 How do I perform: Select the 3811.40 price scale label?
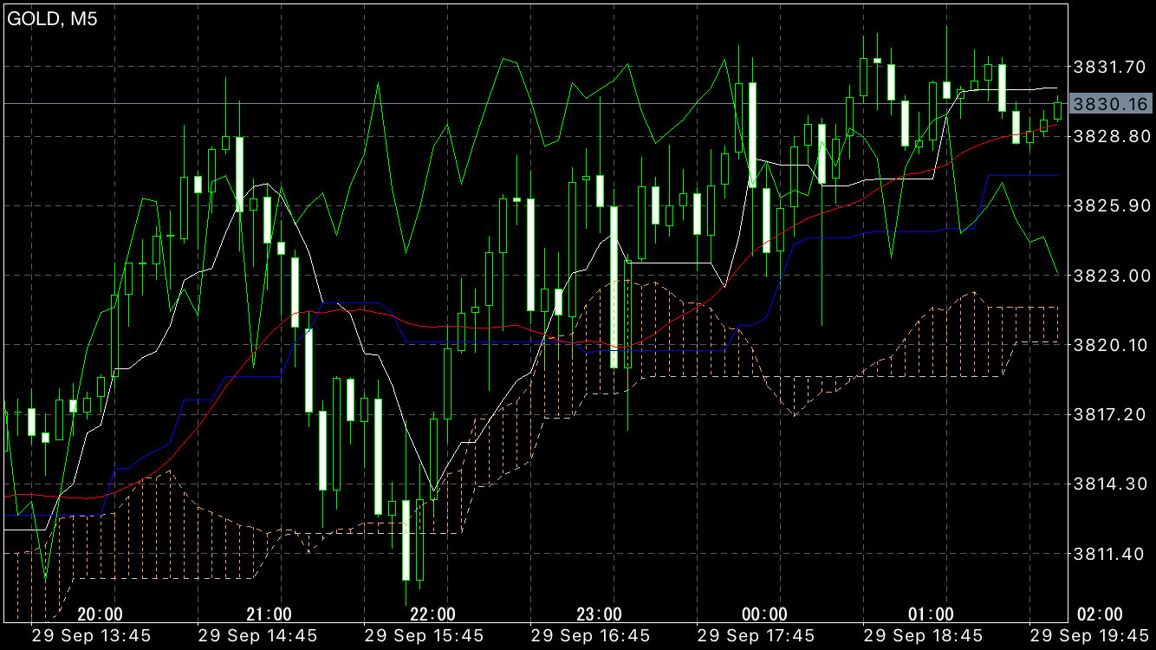click(1110, 553)
